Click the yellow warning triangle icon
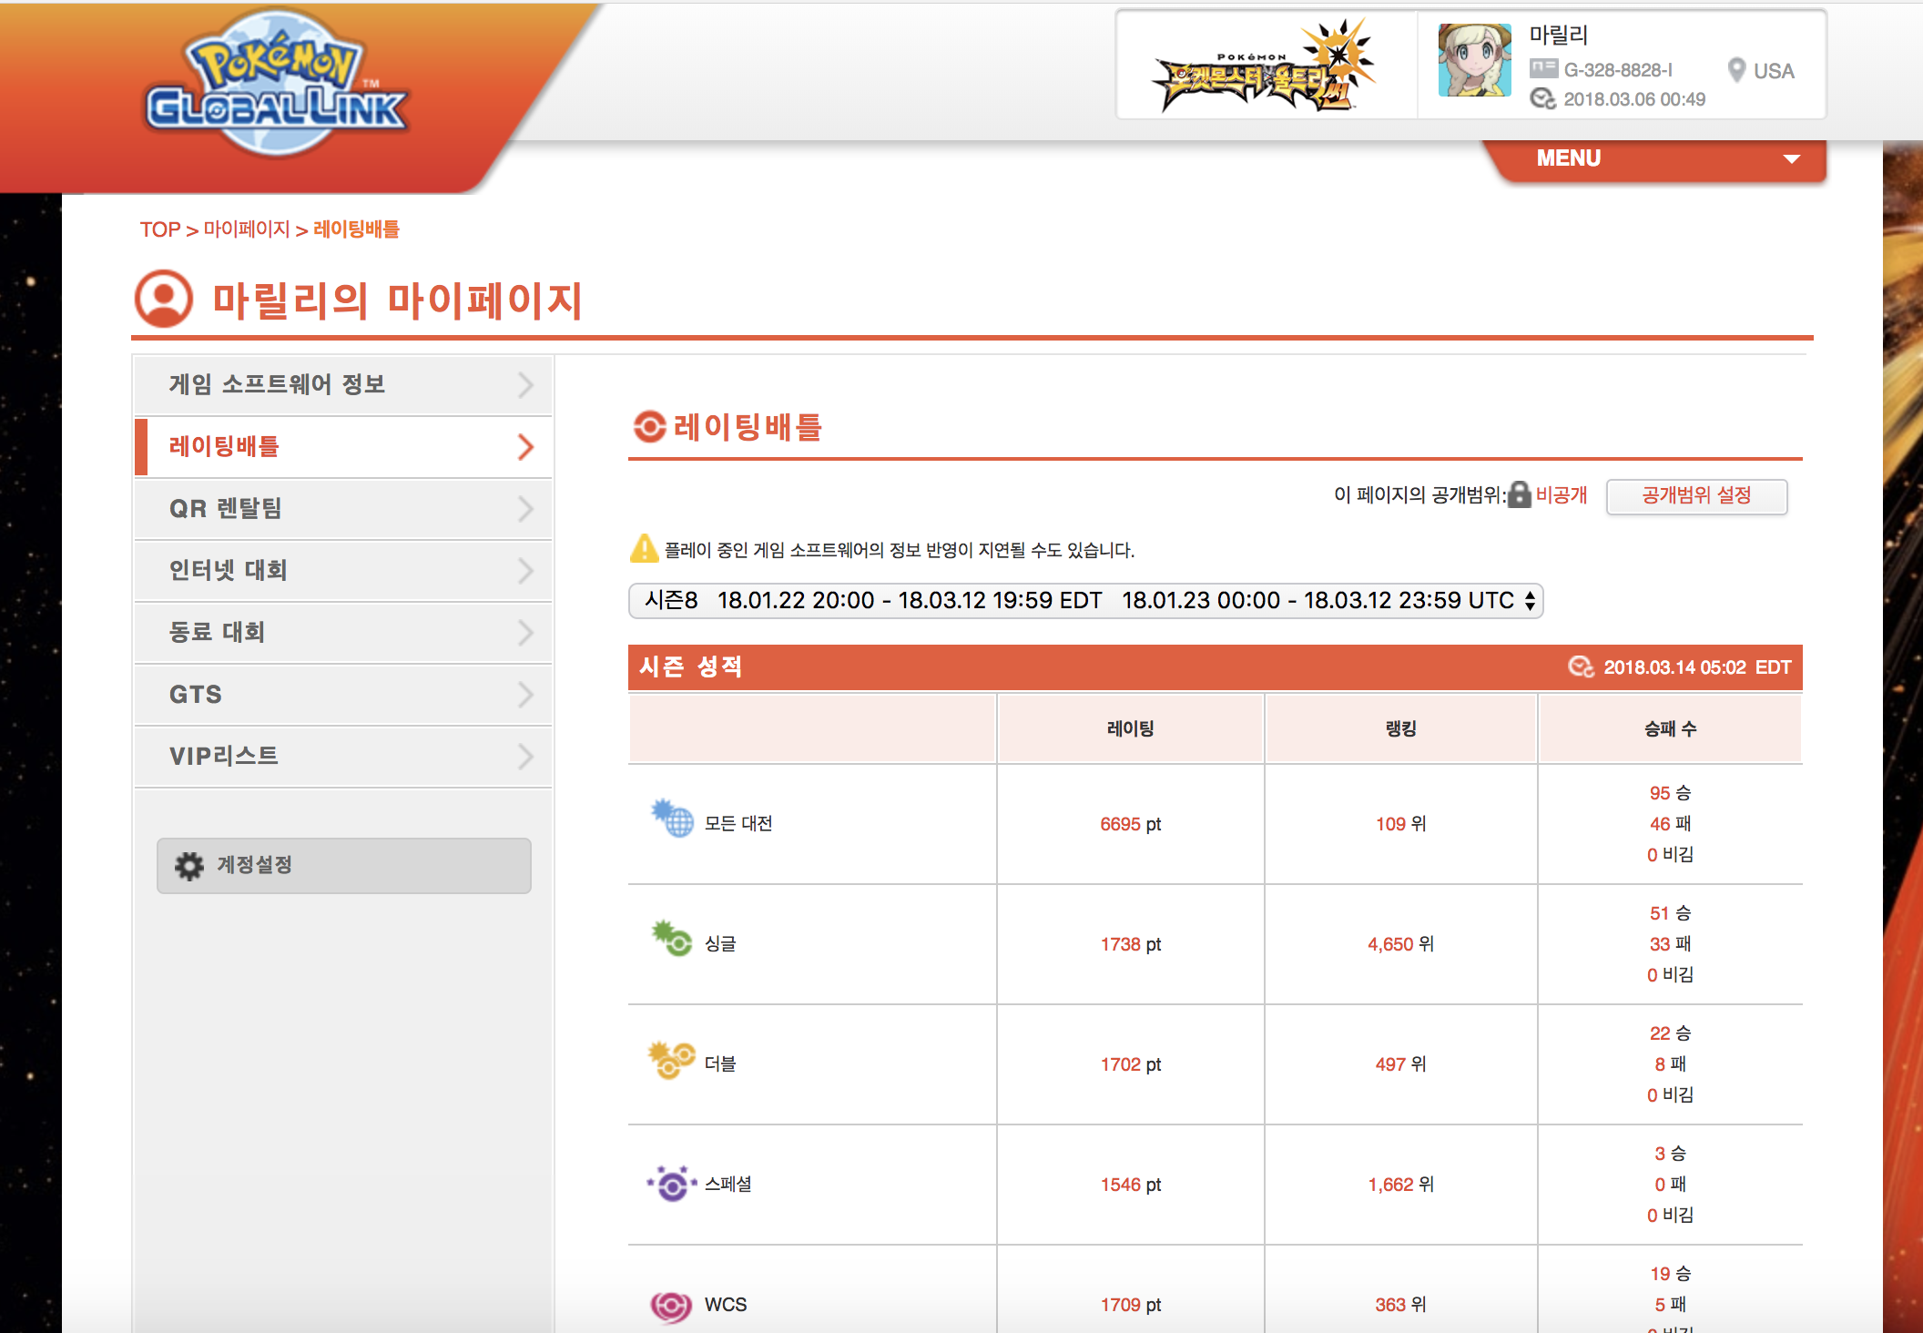This screenshot has height=1333, width=1923. 644,548
